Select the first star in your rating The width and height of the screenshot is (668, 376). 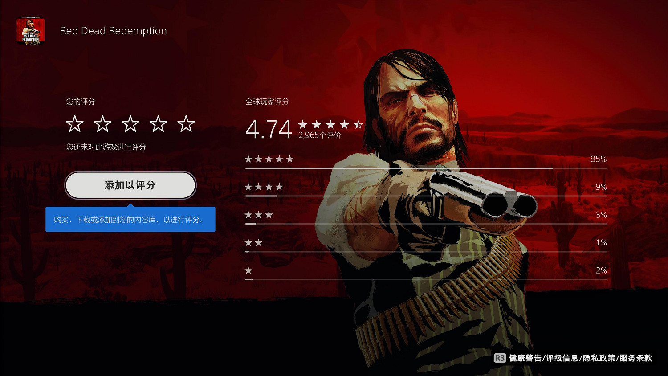click(75, 124)
